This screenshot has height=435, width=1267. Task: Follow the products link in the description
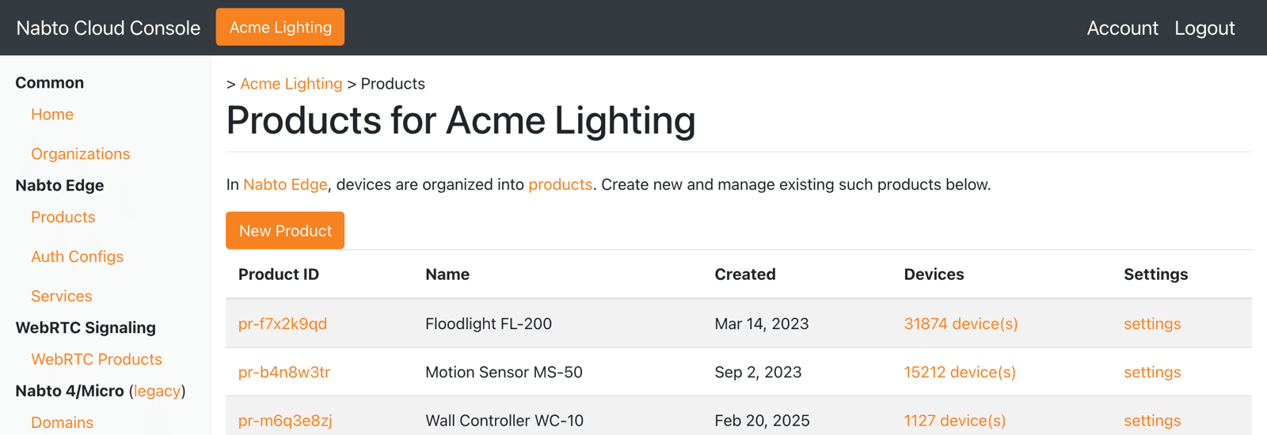point(561,184)
